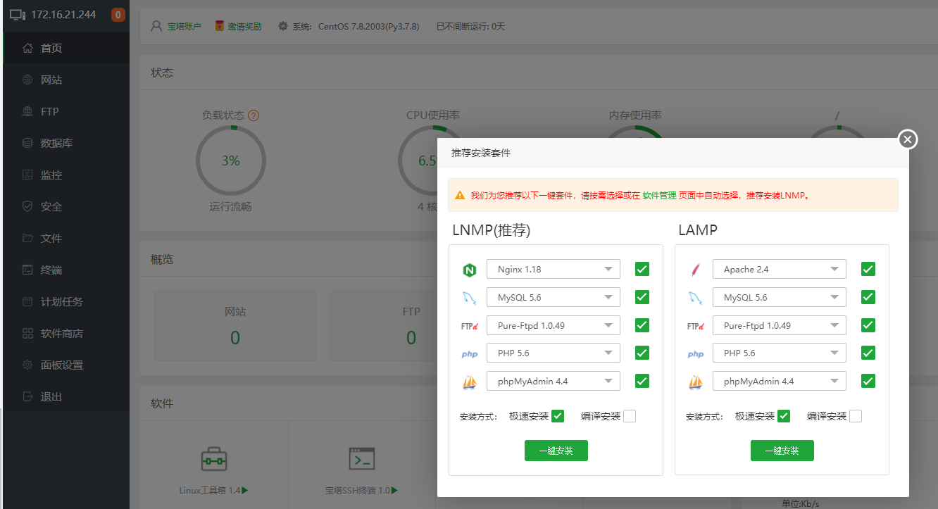938x509 pixels.
Task: Click the folder icon beside 文件
Action: tap(27, 238)
